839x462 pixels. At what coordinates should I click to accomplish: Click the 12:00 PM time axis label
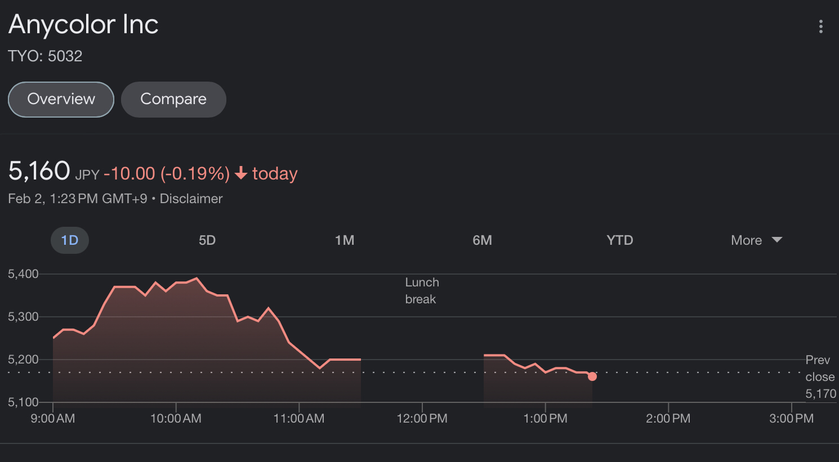click(x=422, y=419)
